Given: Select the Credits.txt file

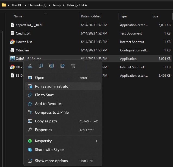Looking at the screenshot, I should pos(23,33).
